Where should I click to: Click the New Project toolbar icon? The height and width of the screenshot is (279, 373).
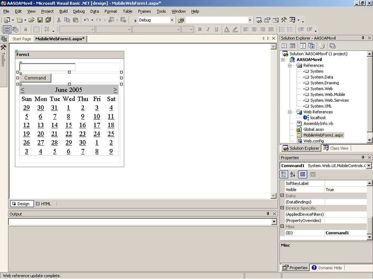pyautogui.click(x=7, y=20)
